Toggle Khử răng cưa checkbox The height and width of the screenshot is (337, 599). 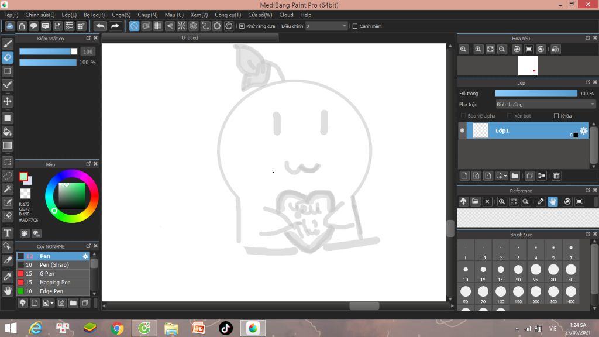point(242,26)
